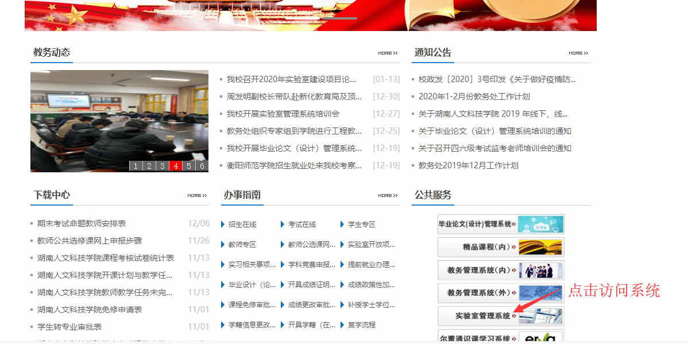Jump to slide 6 of carousel

202,166
